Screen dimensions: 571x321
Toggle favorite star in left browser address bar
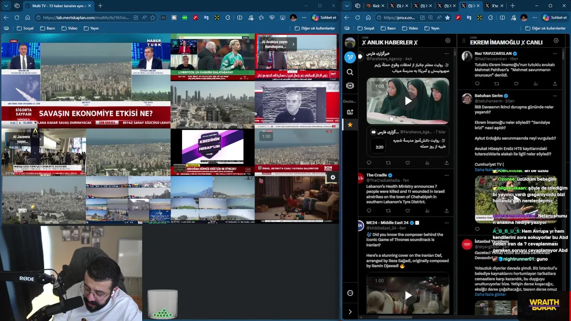click(153, 17)
